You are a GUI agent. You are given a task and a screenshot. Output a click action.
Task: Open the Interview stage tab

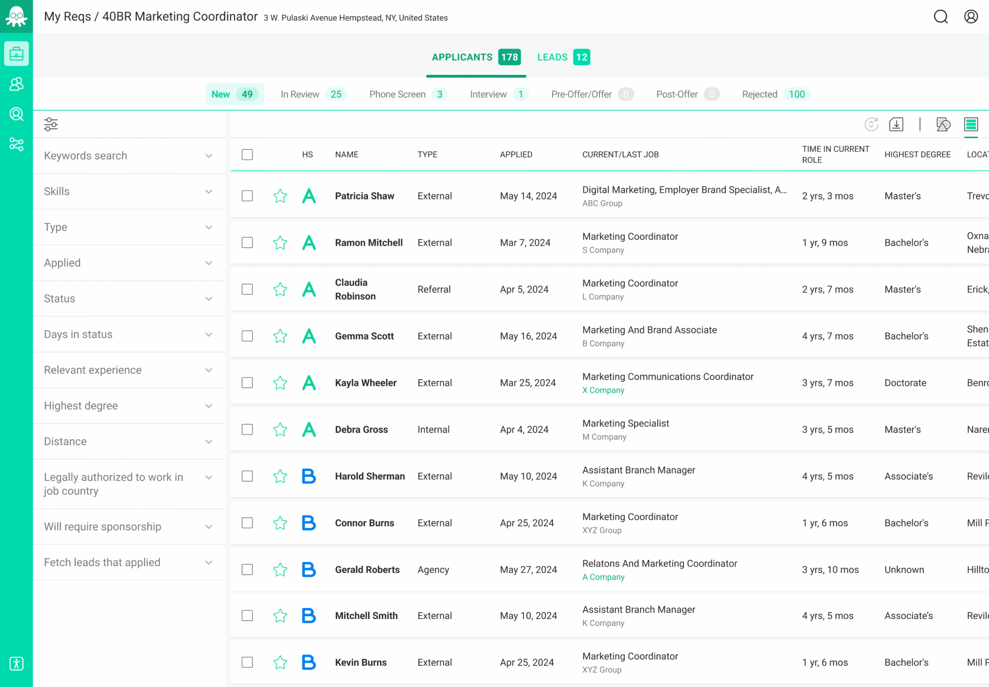click(499, 94)
